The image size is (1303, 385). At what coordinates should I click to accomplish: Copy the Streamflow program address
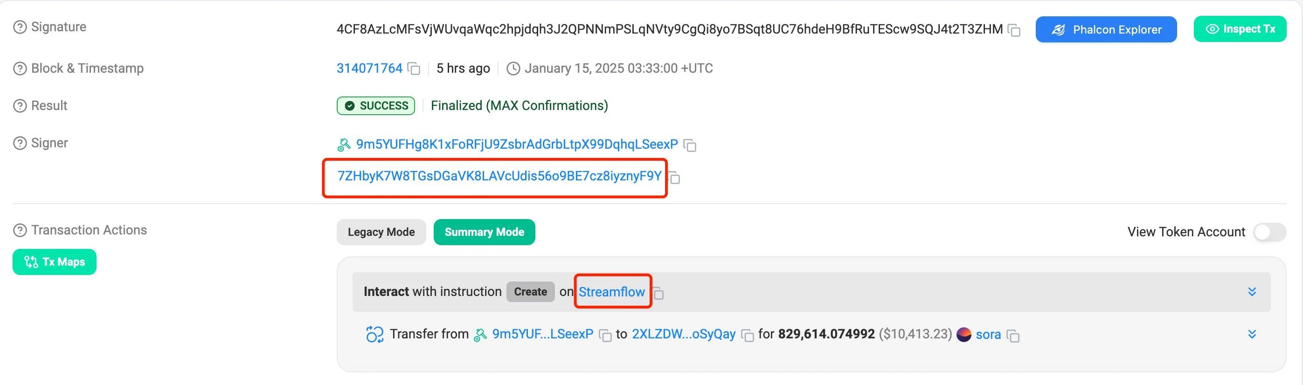point(658,293)
